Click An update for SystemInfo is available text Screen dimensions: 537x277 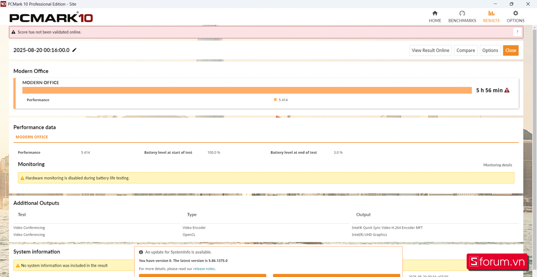[179, 252]
